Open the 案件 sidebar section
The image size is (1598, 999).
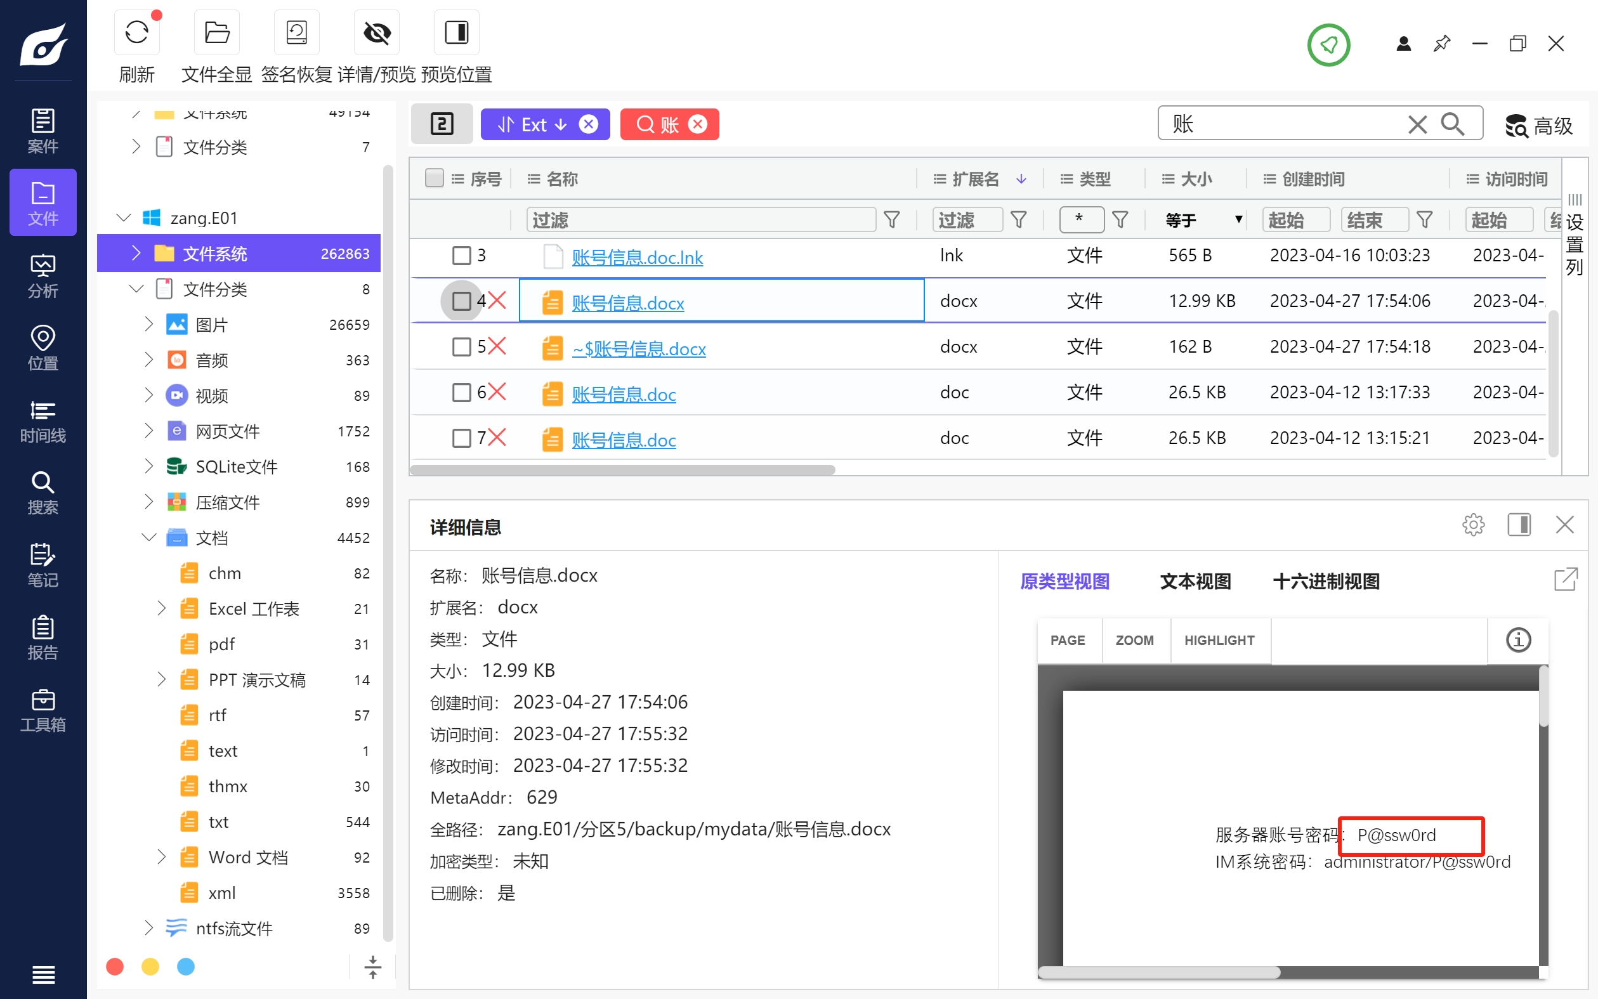pyautogui.click(x=43, y=130)
